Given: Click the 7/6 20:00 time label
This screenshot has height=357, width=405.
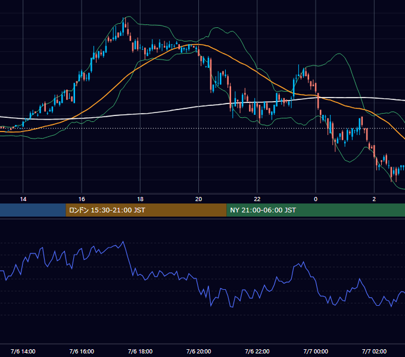Looking at the screenshot, I should point(198,351).
